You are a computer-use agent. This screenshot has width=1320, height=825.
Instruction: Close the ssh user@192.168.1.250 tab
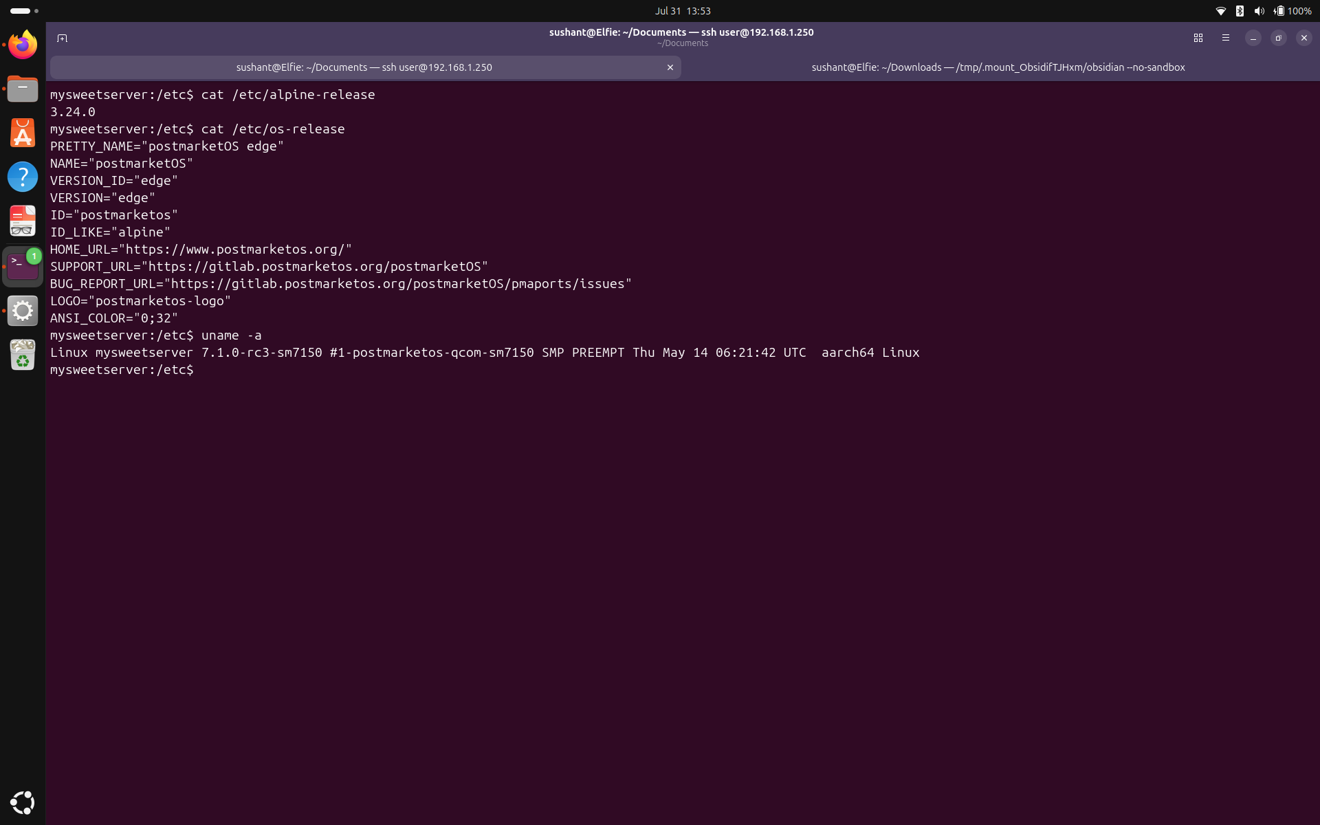[x=670, y=67]
